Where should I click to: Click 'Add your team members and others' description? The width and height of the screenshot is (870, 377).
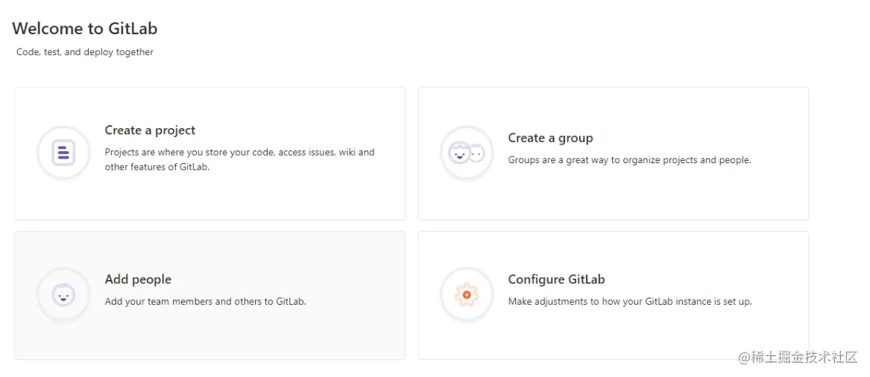[205, 302]
